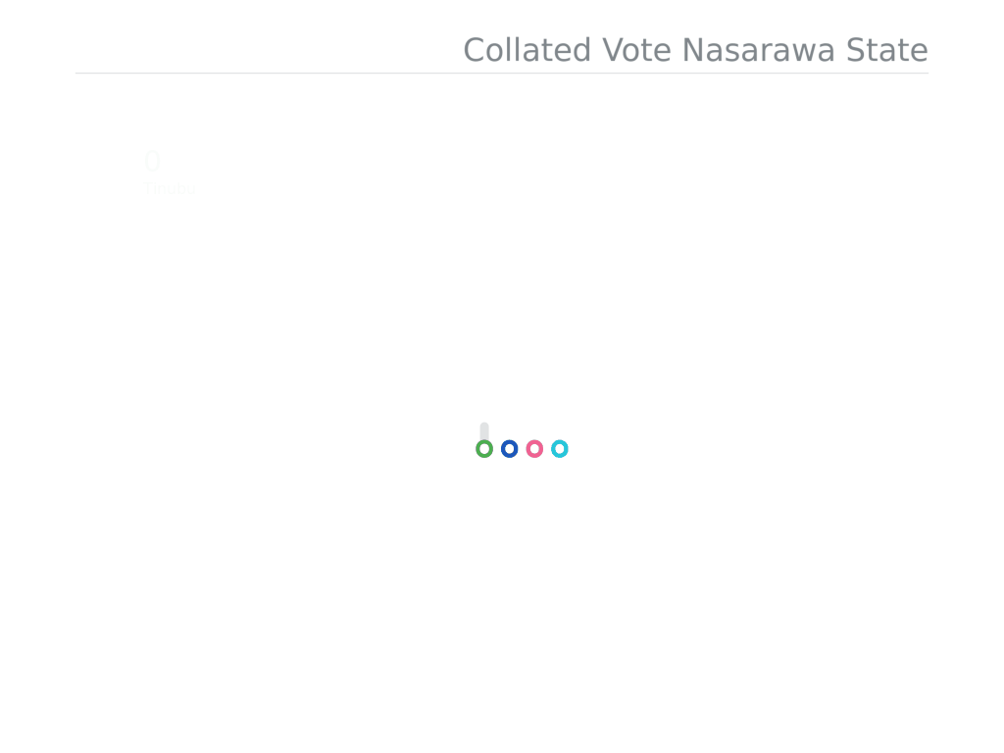
Task: Click the word "State" in the heading
Action: [886, 50]
